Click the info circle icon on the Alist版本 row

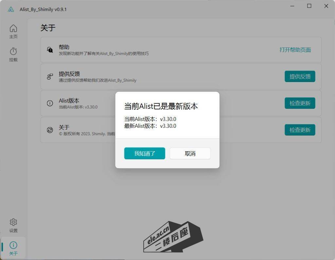49,103
